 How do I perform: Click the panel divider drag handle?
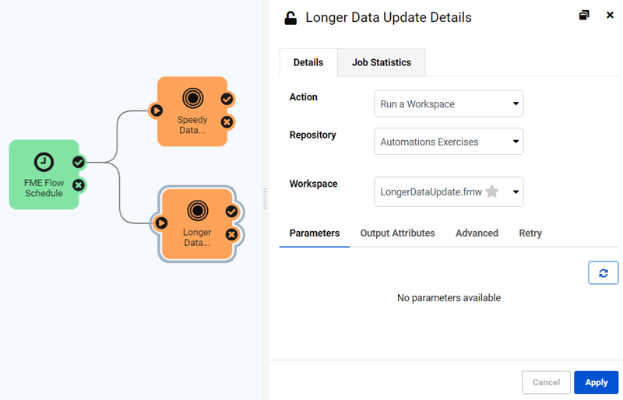click(265, 198)
